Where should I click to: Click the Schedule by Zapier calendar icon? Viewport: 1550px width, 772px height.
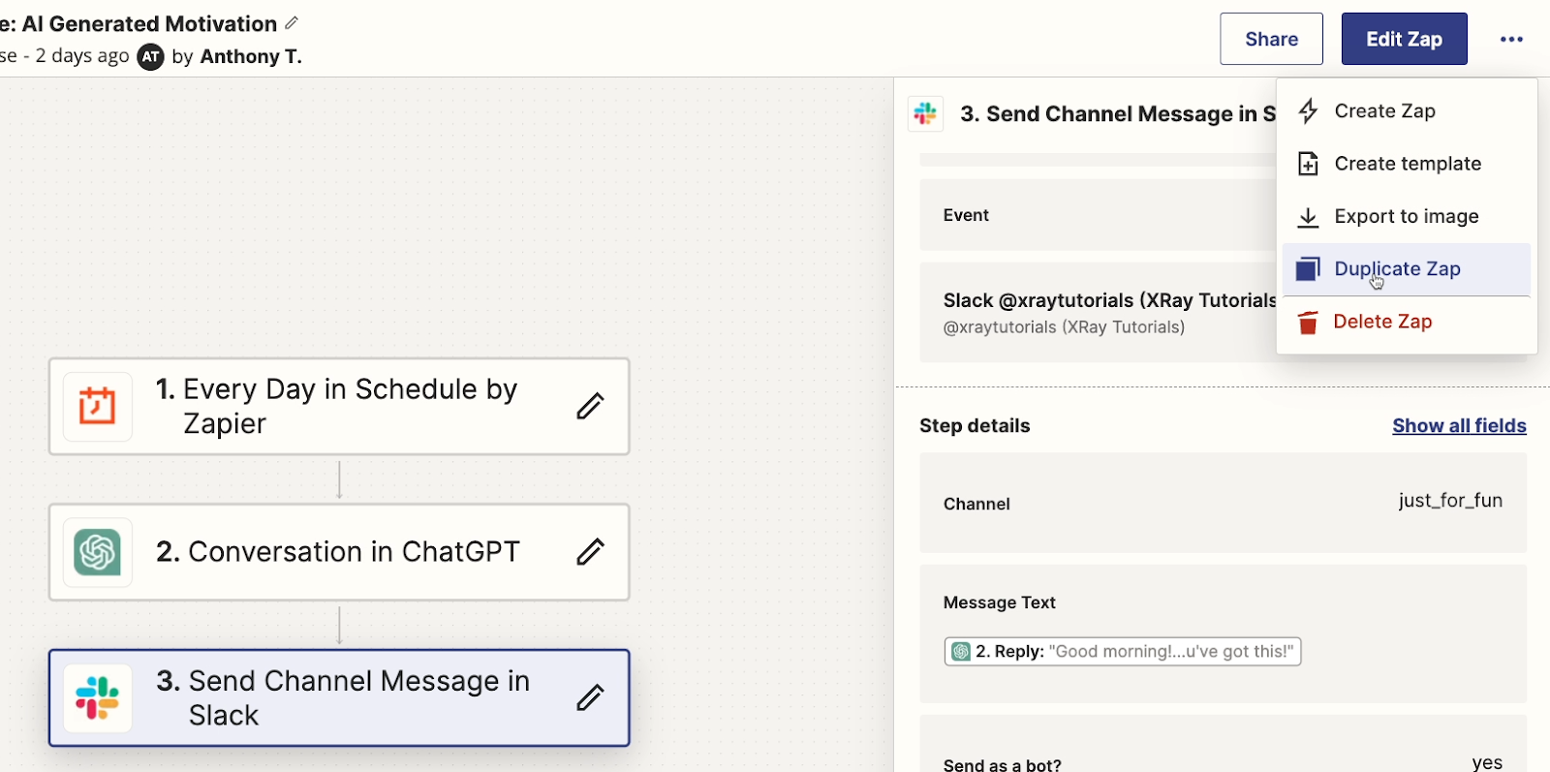(x=97, y=406)
